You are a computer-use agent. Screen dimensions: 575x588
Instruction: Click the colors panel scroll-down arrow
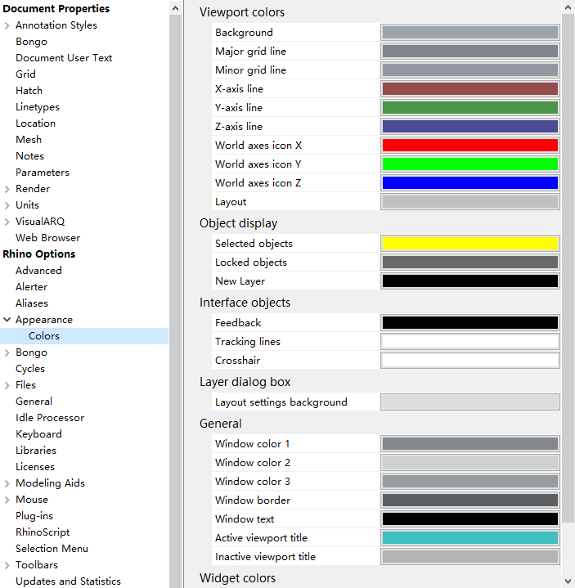[568, 581]
